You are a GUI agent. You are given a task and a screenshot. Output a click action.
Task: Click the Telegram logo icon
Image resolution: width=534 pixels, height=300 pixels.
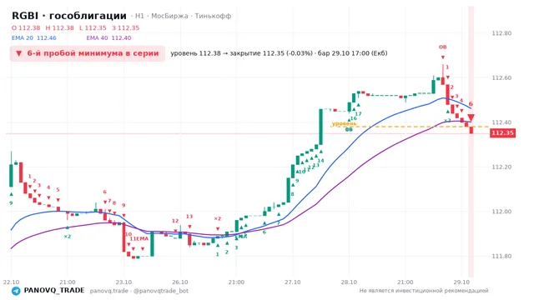click(16, 291)
